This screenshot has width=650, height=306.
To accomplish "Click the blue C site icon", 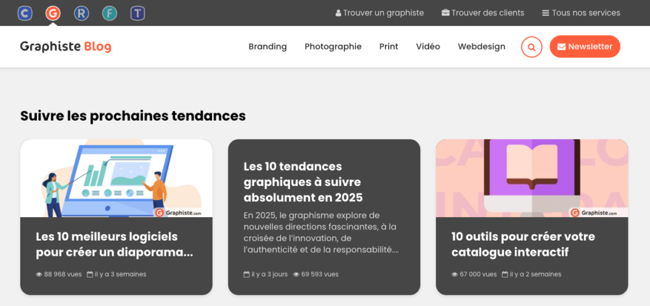I will point(25,13).
